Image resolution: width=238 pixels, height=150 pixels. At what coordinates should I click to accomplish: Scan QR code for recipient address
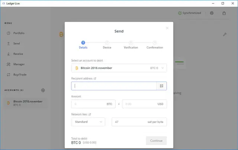click(161, 86)
